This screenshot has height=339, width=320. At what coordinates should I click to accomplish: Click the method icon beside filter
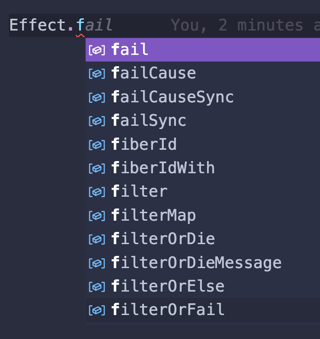click(x=96, y=192)
